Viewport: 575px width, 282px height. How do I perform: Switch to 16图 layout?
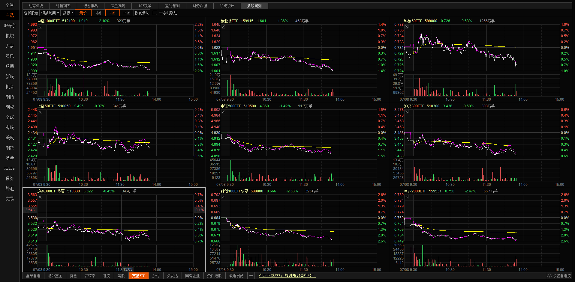[x=127, y=13]
